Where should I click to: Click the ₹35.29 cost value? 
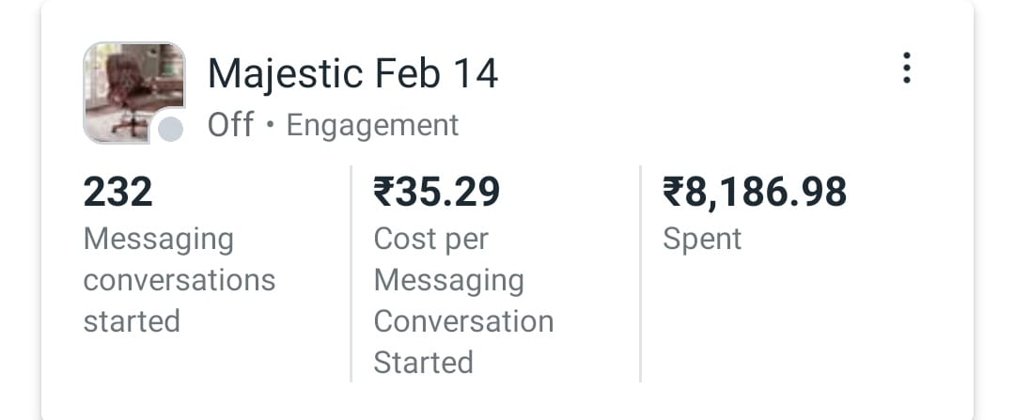(437, 193)
